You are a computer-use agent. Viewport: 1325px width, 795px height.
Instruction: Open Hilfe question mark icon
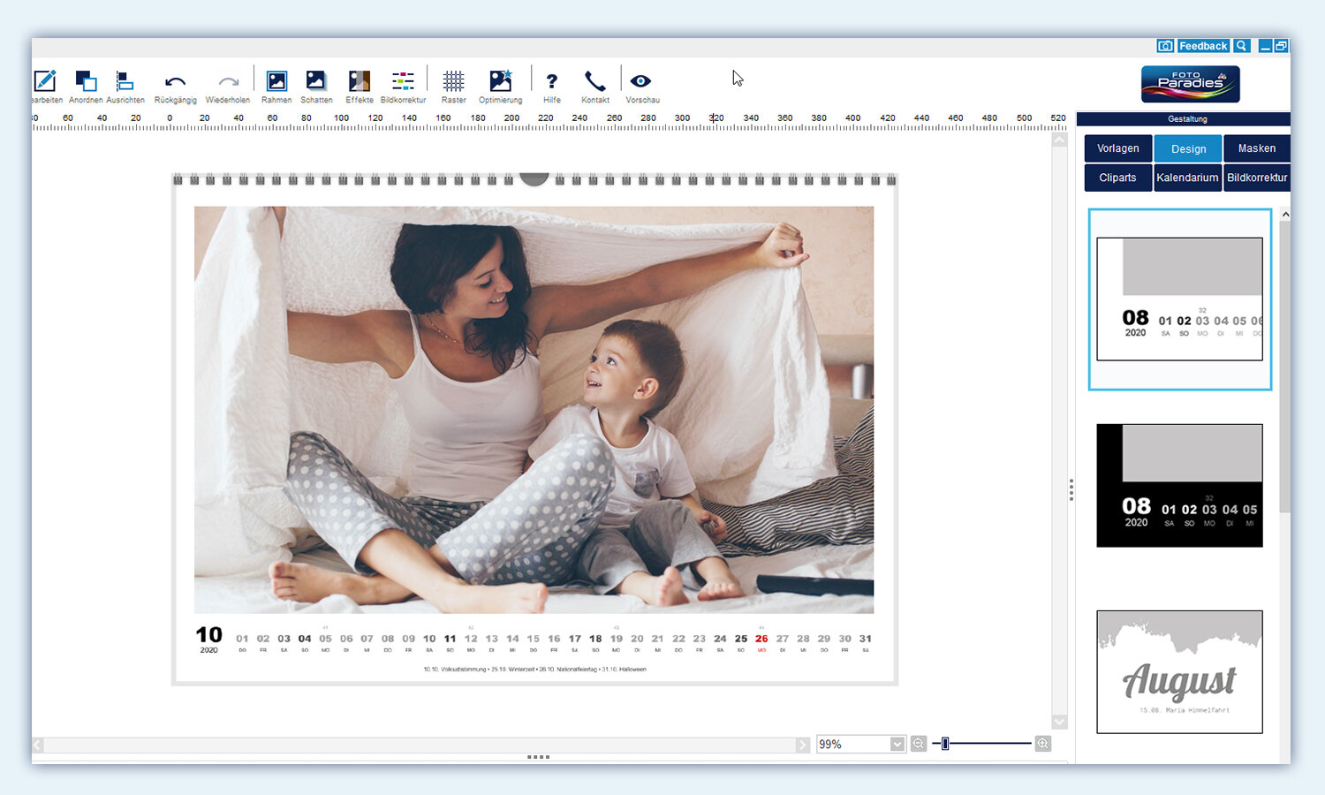(x=552, y=83)
